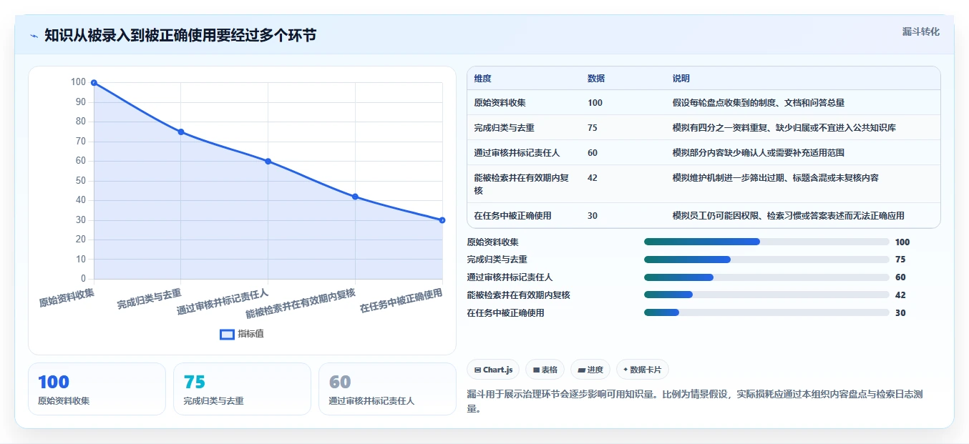Select the chart point at value 42

[355, 197]
